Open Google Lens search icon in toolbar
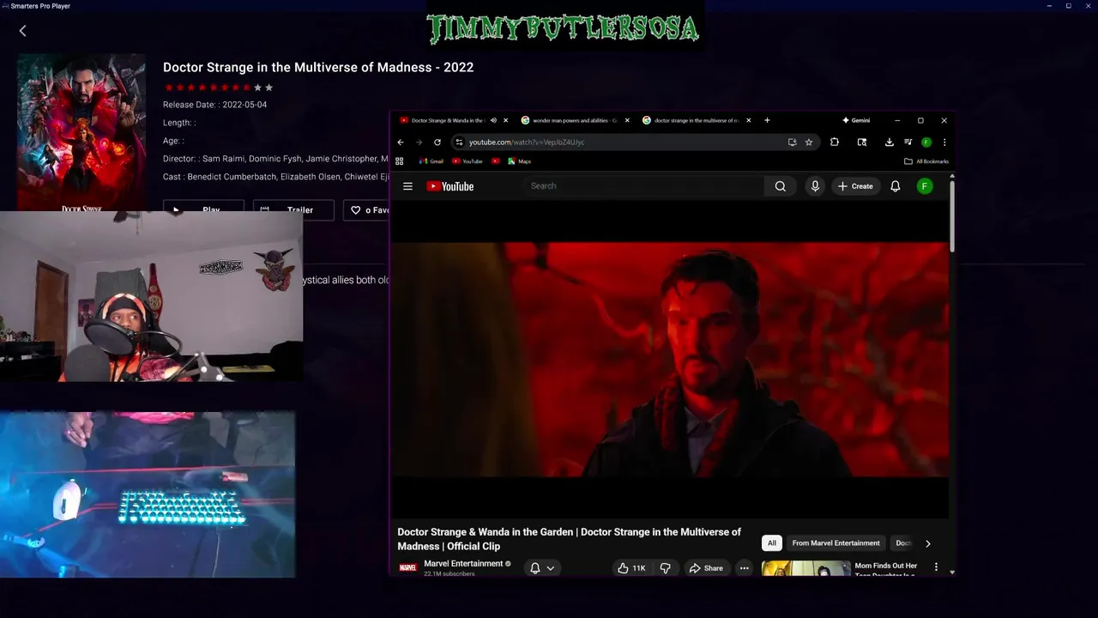Screen dimensions: 1098x618 (862, 142)
